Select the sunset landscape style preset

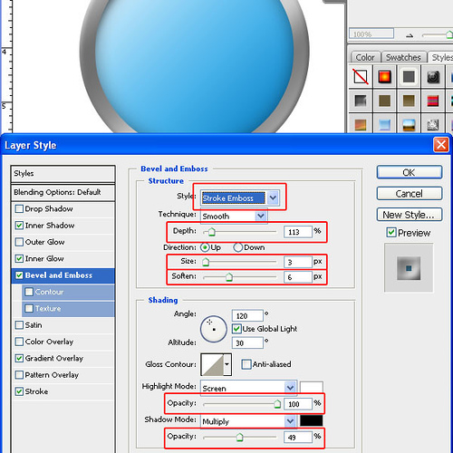click(409, 125)
